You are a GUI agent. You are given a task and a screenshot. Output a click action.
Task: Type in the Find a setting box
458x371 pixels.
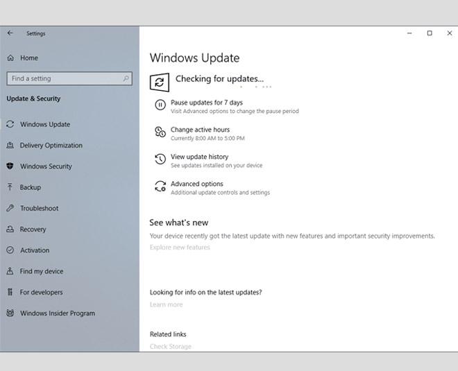pos(62,79)
